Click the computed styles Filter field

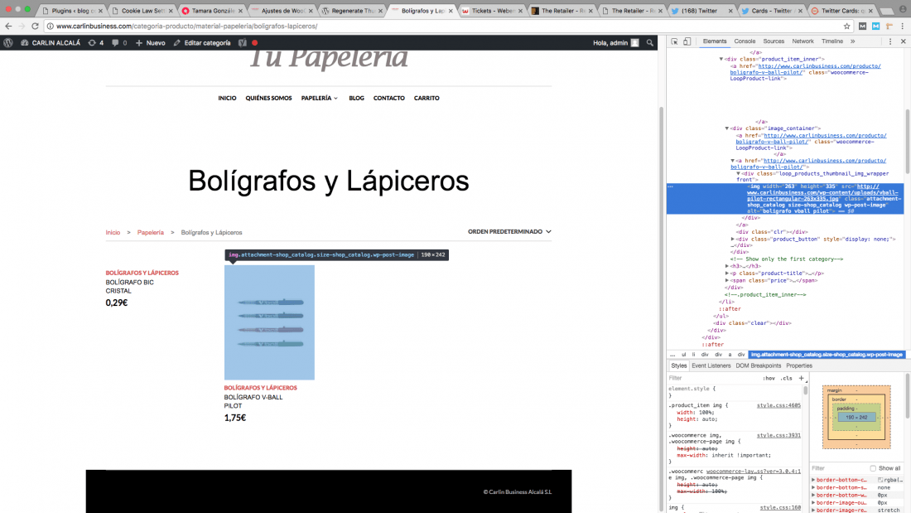[x=840, y=468]
